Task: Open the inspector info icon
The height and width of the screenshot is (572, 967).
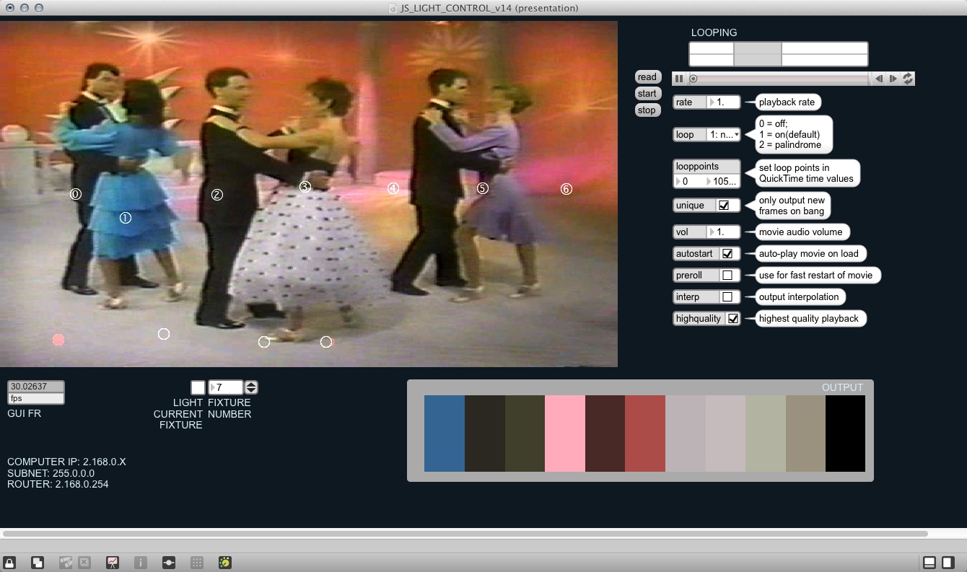Action: click(141, 563)
